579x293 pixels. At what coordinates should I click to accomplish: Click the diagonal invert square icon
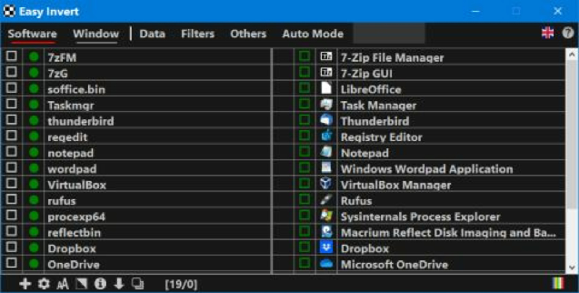81,283
